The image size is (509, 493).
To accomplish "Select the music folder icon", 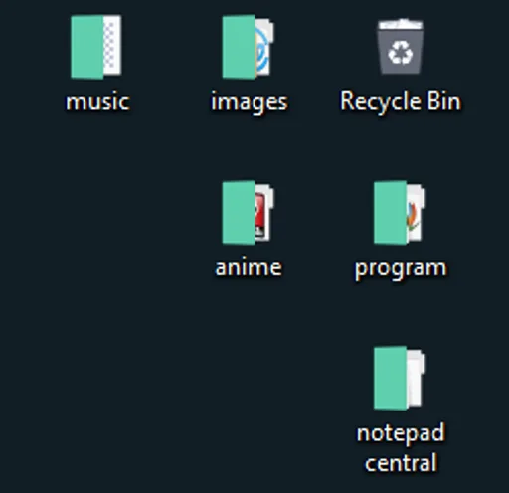I will 96,47.
